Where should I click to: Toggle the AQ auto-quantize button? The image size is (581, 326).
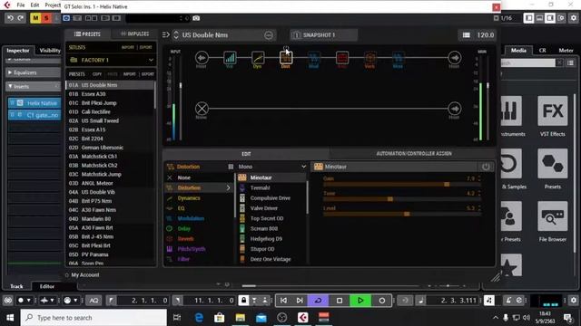click(94, 301)
